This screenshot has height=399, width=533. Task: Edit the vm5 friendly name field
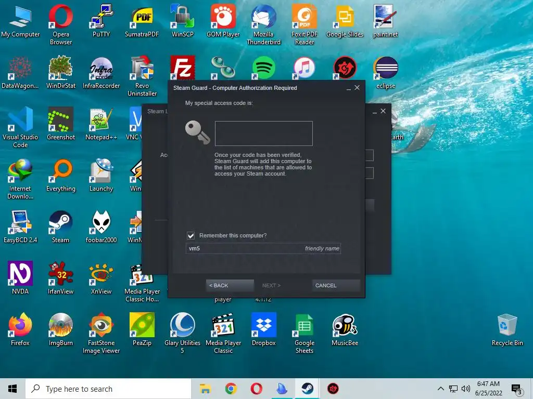pyautogui.click(x=263, y=248)
